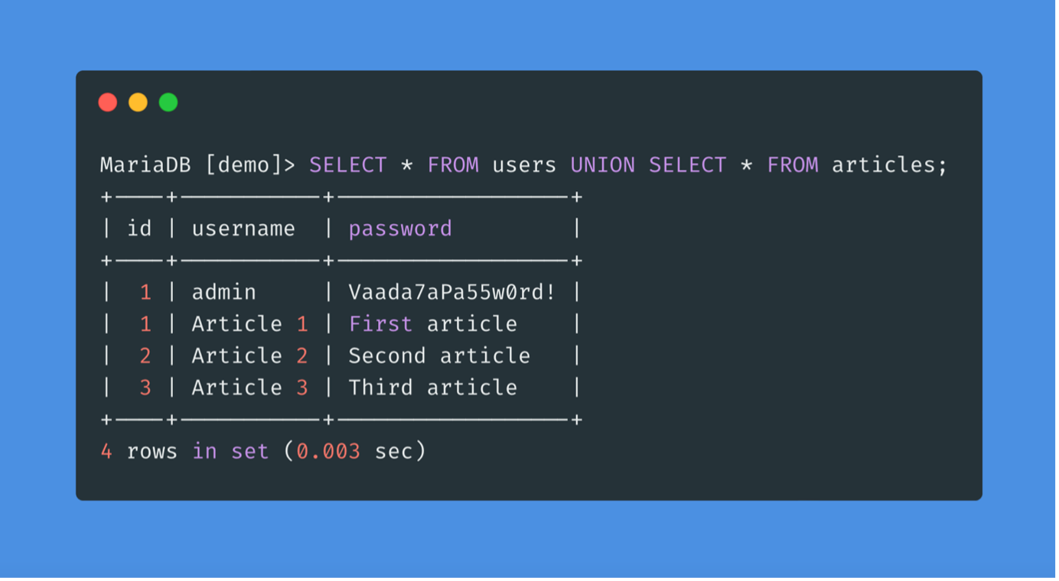Click the 4 rows in set summary
1059x581 pixels.
click(x=184, y=451)
